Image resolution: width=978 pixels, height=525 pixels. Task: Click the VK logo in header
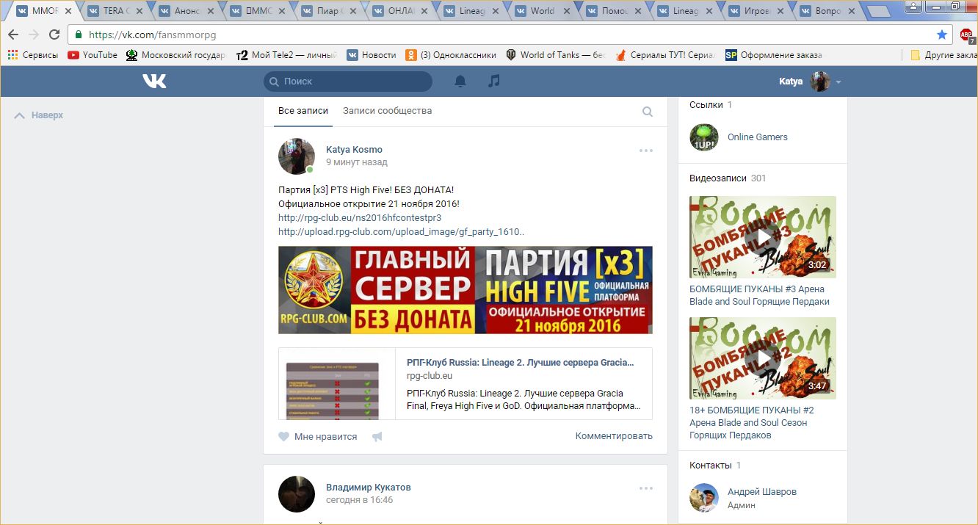point(154,82)
